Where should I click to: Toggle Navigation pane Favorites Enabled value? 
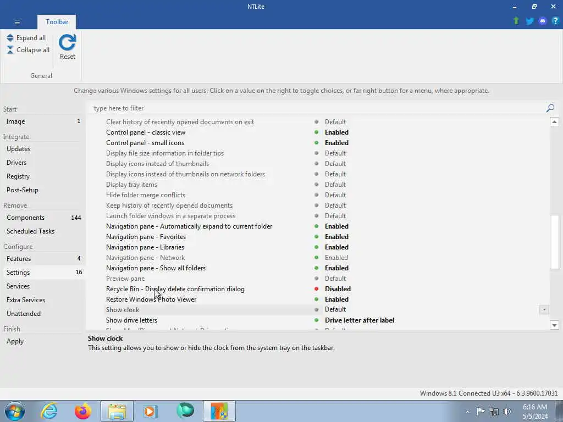pyautogui.click(x=336, y=237)
